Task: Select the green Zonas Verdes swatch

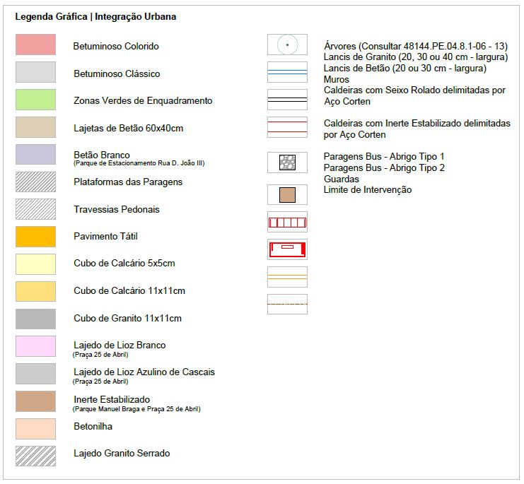Action: coord(35,100)
